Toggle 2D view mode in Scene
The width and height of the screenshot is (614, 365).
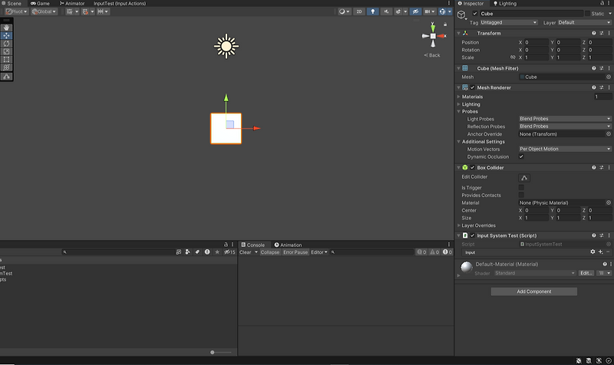tap(358, 12)
